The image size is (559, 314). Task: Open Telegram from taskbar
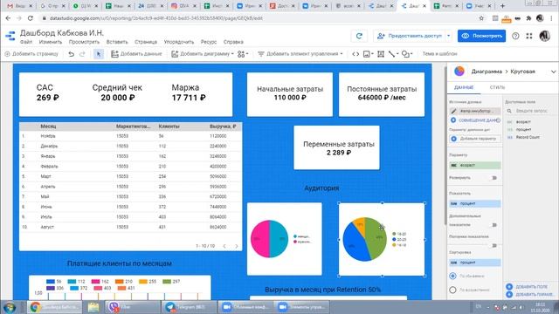coord(189,307)
